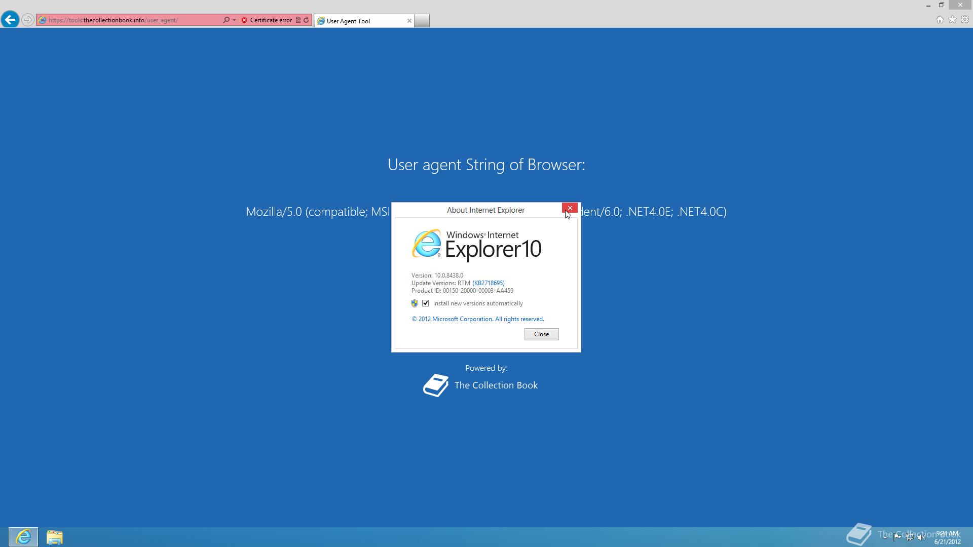Screen dimensions: 973x547
Task: Click the address bar search magnifier icon
Action: (x=226, y=20)
